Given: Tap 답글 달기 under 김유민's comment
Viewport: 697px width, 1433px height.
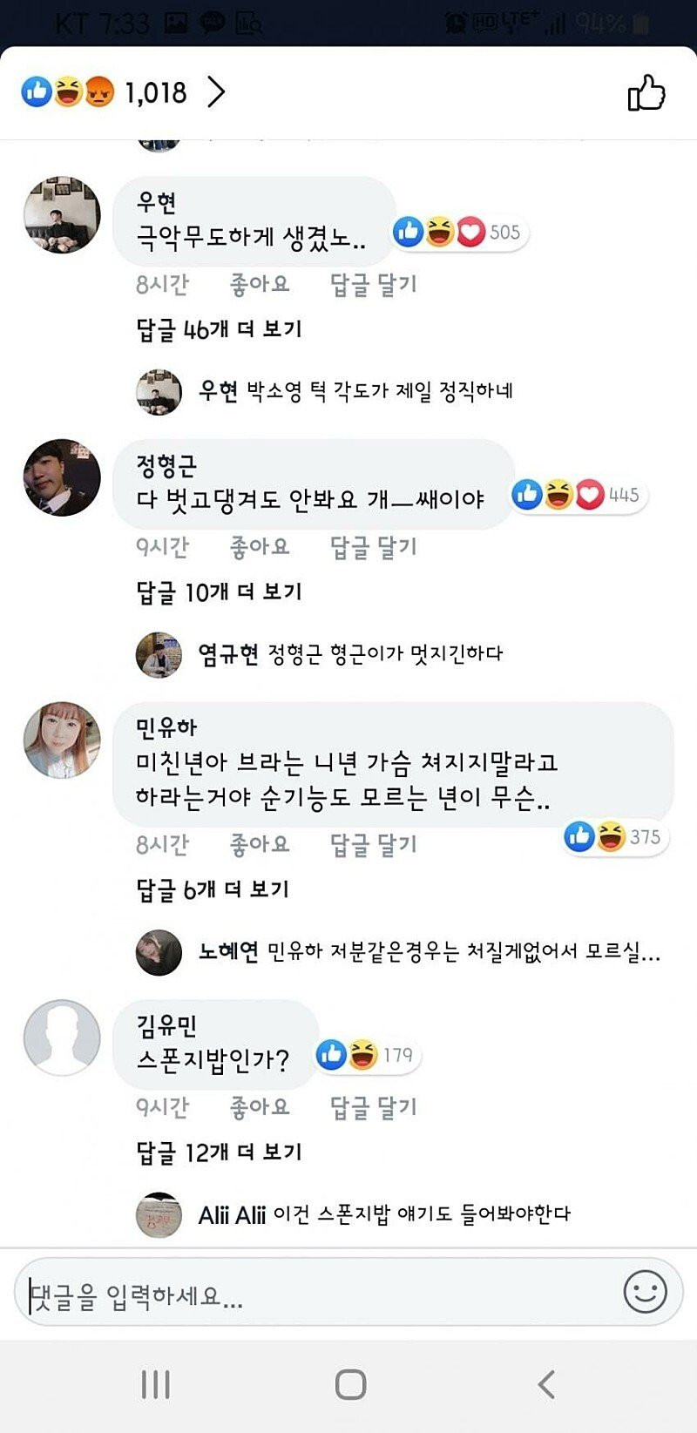Looking at the screenshot, I should pos(373,1107).
